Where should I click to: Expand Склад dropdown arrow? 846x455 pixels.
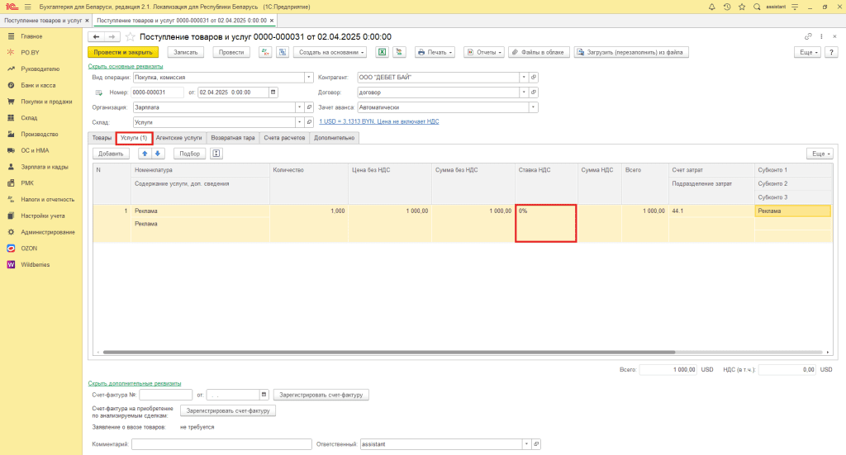[x=299, y=122]
